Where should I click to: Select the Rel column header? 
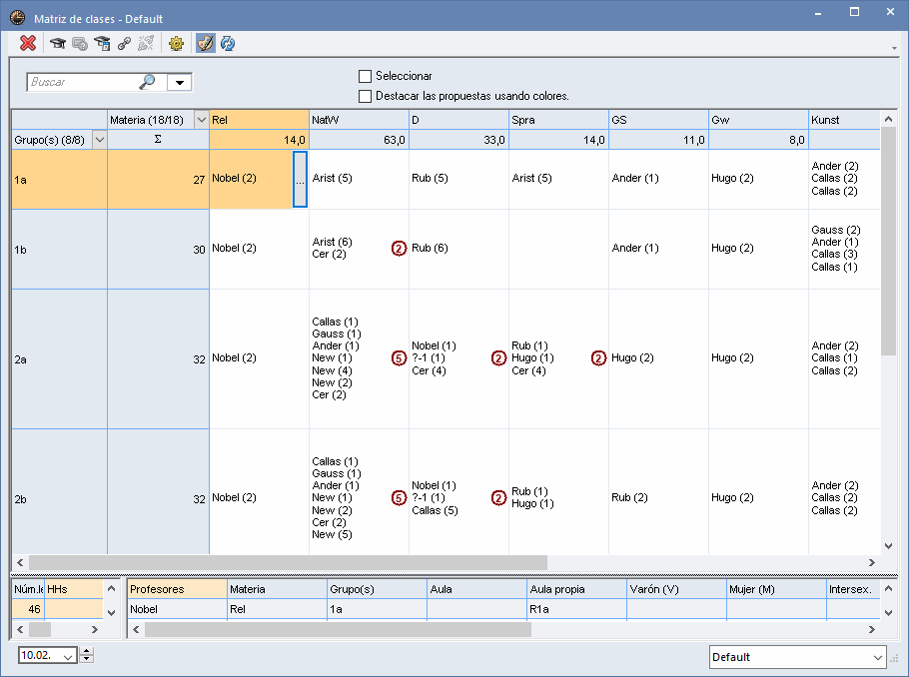pyautogui.click(x=259, y=120)
